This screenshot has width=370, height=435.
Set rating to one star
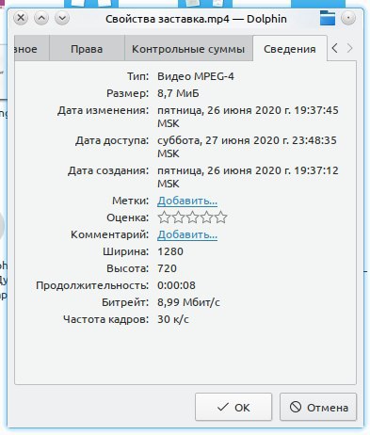164,217
